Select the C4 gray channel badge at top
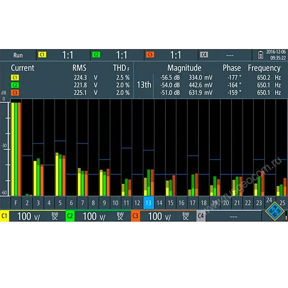Screen dimensions: 288x288 (204, 55)
